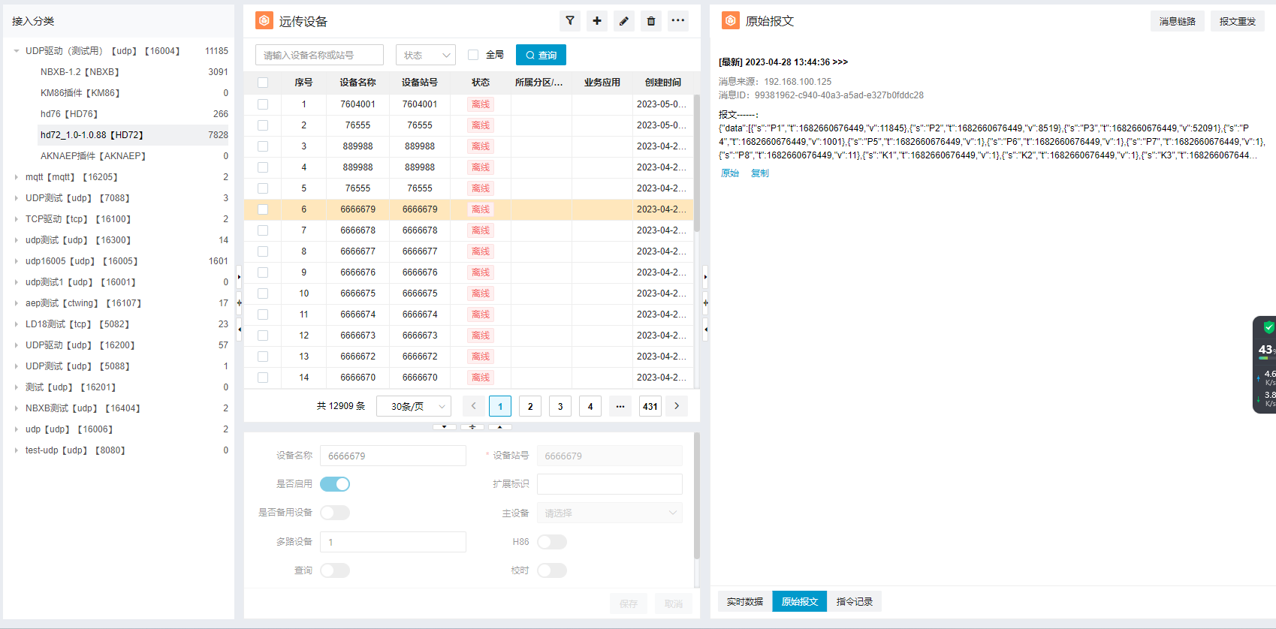The image size is (1276, 629).
Task: Collapse lower form with down splitter arrow
Action: (x=445, y=426)
